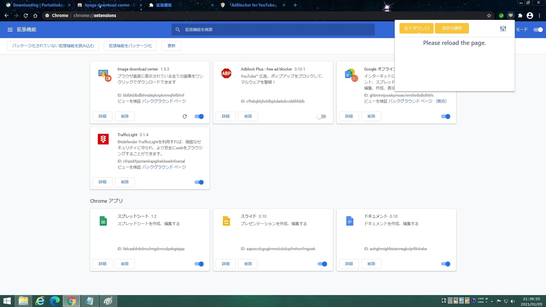Click the green checkmark extension icon
The width and height of the screenshot is (546, 307).
(501, 16)
